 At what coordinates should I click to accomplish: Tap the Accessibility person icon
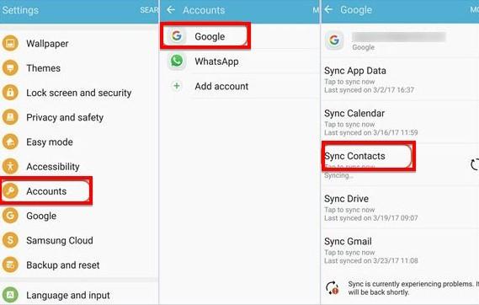[x=10, y=166]
